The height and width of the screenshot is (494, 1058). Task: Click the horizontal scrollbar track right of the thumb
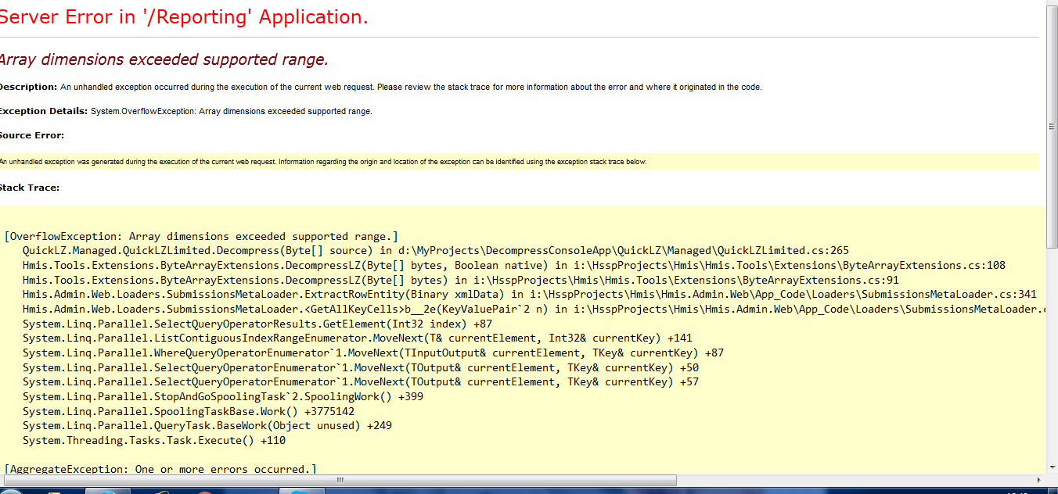pyautogui.click(x=861, y=480)
